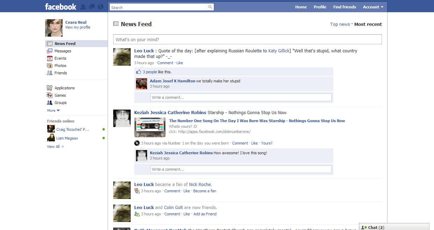Image resolution: width=434 pixels, height=230 pixels.
Task: Click comment box under Keziah's post
Action: pyautogui.click(x=241, y=169)
